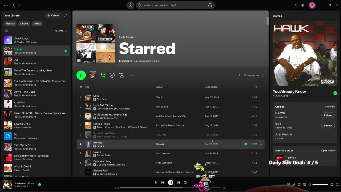Open the Now Playing view icon
This screenshot has height=192, width=341.
[x=289, y=185]
